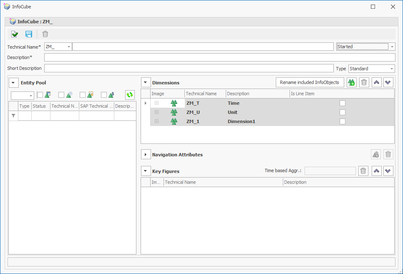Enable Is Line Item for Dimension1 row
This screenshot has height=274, width=403.
[x=343, y=121]
